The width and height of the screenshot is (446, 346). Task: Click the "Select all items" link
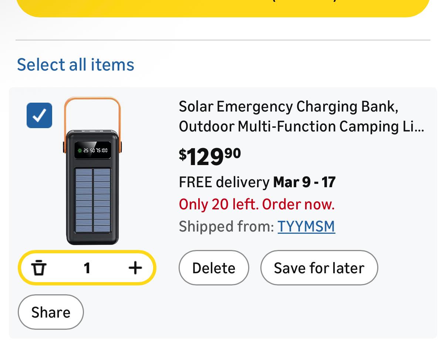[x=75, y=65]
